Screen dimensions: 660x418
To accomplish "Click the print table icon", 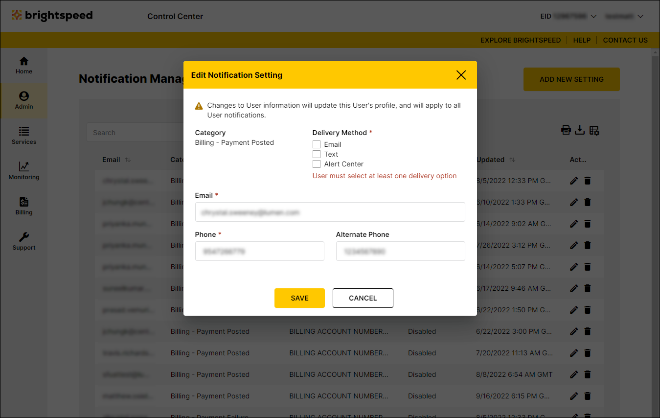I will pos(566,130).
